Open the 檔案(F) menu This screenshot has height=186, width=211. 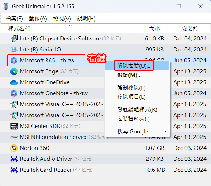point(14,19)
